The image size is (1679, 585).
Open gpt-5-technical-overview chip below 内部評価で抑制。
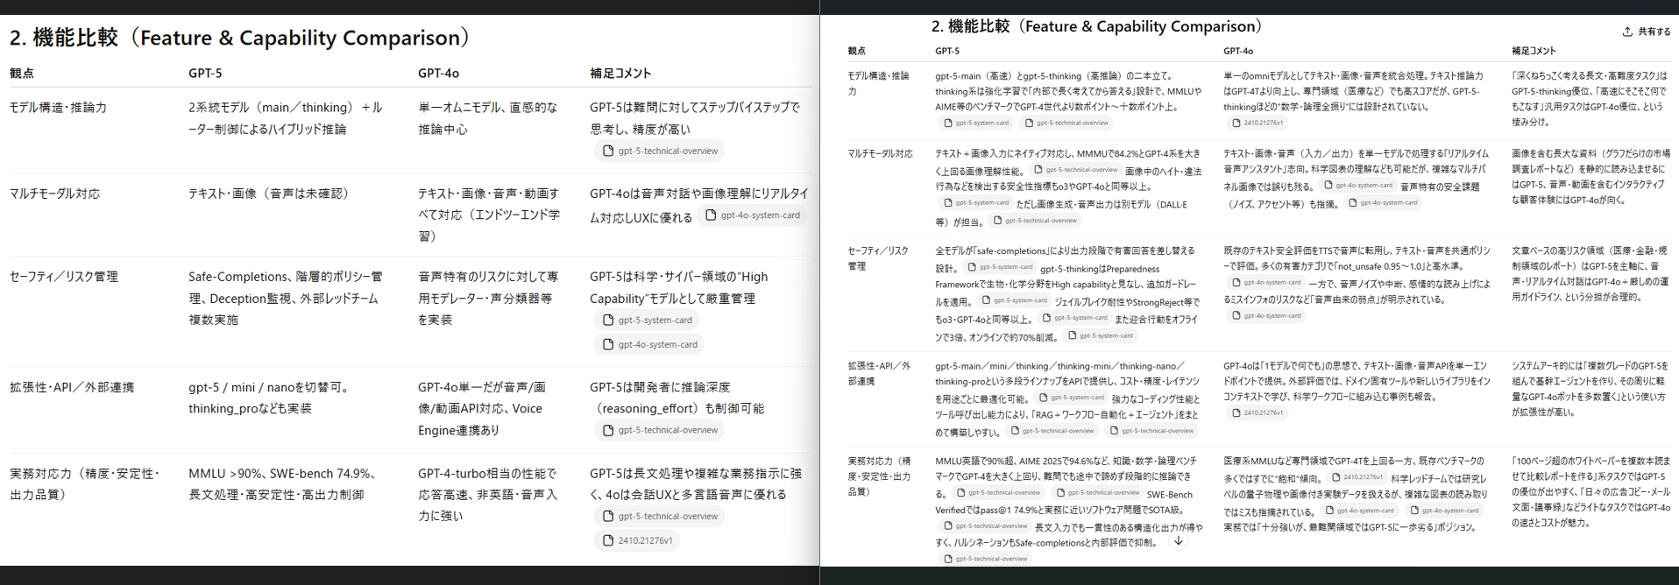pyautogui.click(x=984, y=559)
